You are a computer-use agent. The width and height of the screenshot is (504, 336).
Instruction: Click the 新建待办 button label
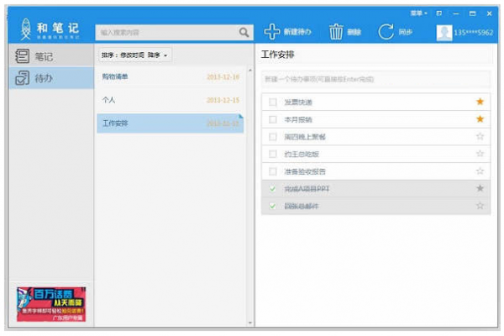(297, 32)
